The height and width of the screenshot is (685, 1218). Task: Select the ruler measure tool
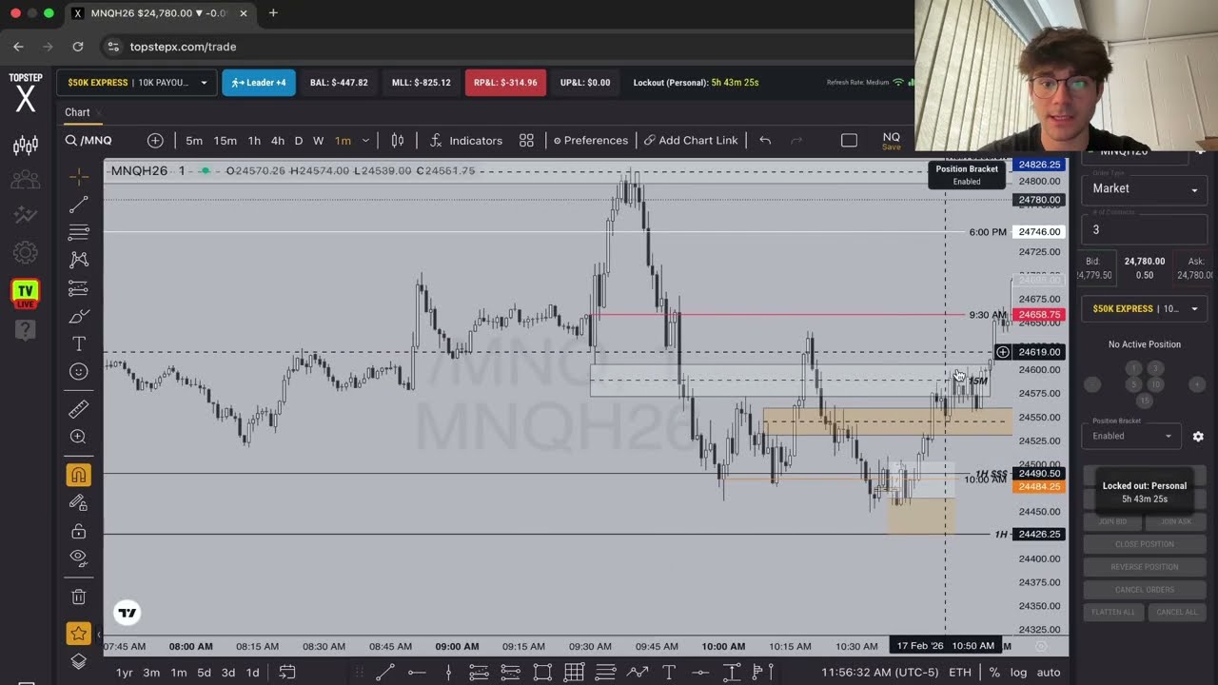pyautogui.click(x=79, y=408)
